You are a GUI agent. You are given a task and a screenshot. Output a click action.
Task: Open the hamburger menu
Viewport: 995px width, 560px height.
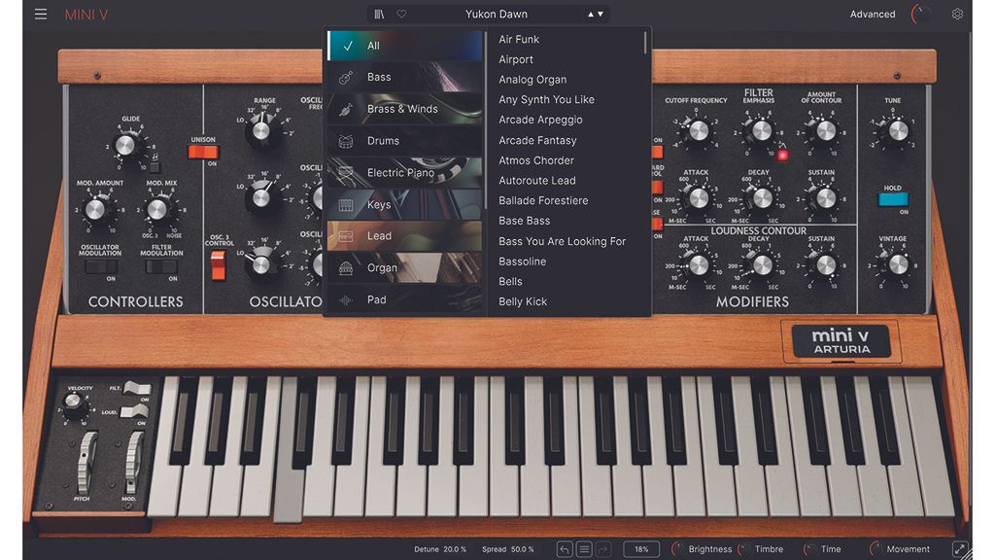click(40, 14)
